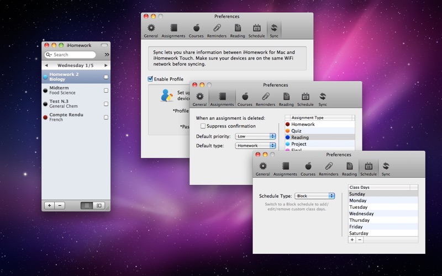Click Class Days column header
Image resolution: width=442 pixels, height=276 pixels.
(x=379, y=187)
